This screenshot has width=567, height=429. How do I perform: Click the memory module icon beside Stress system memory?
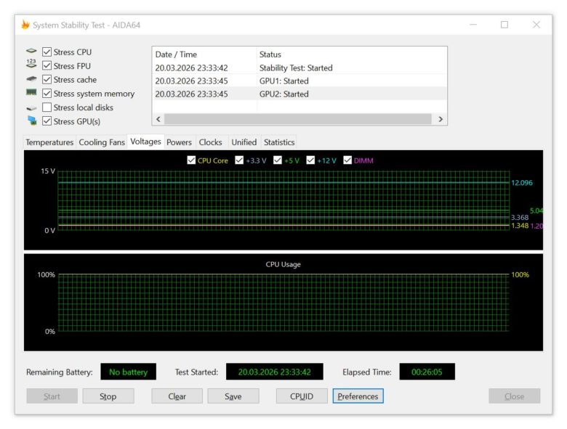coord(31,92)
